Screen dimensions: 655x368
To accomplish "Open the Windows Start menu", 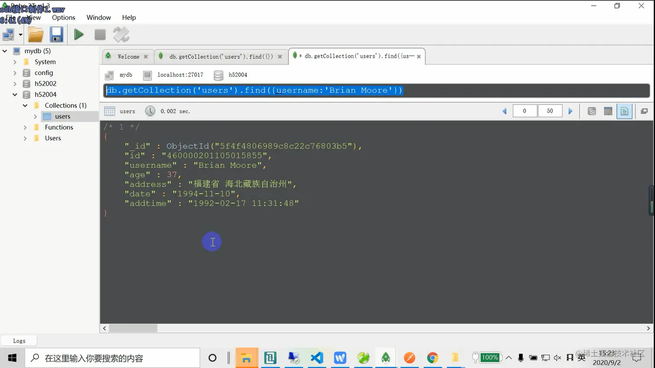I will point(12,358).
